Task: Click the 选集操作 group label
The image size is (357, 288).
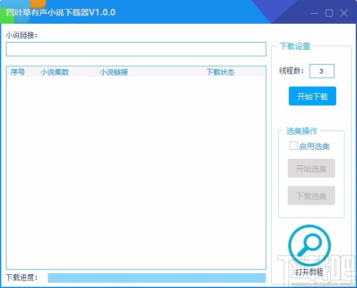Action: point(302,131)
